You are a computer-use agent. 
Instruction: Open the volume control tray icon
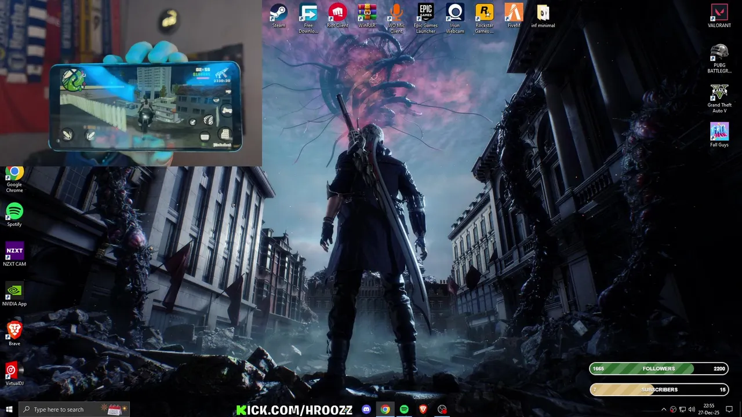pos(692,409)
